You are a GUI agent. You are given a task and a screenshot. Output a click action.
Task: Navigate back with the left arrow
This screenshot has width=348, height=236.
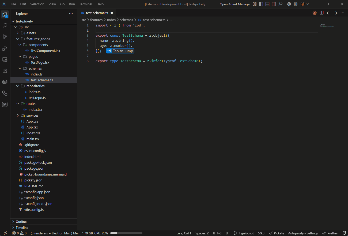pos(328,13)
